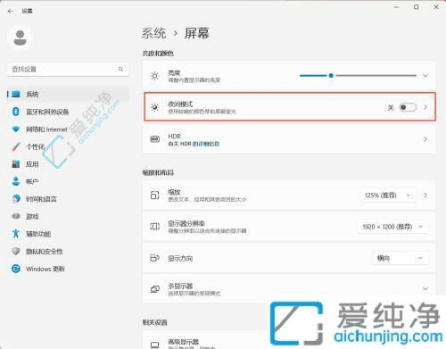Viewport: 446px width, 349px height.
Task: Open 缩放 custom settings chevron
Action: tap(425, 195)
